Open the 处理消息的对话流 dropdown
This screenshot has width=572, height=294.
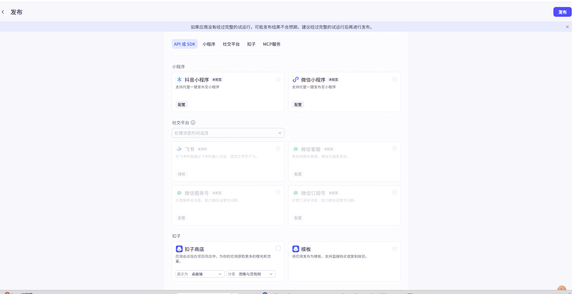pyautogui.click(x=228, y=133)
